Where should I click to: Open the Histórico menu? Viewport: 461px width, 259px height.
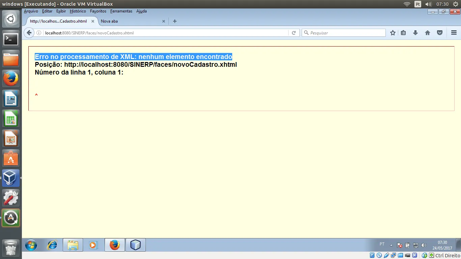pyautogui.click(x=78, y=11)
